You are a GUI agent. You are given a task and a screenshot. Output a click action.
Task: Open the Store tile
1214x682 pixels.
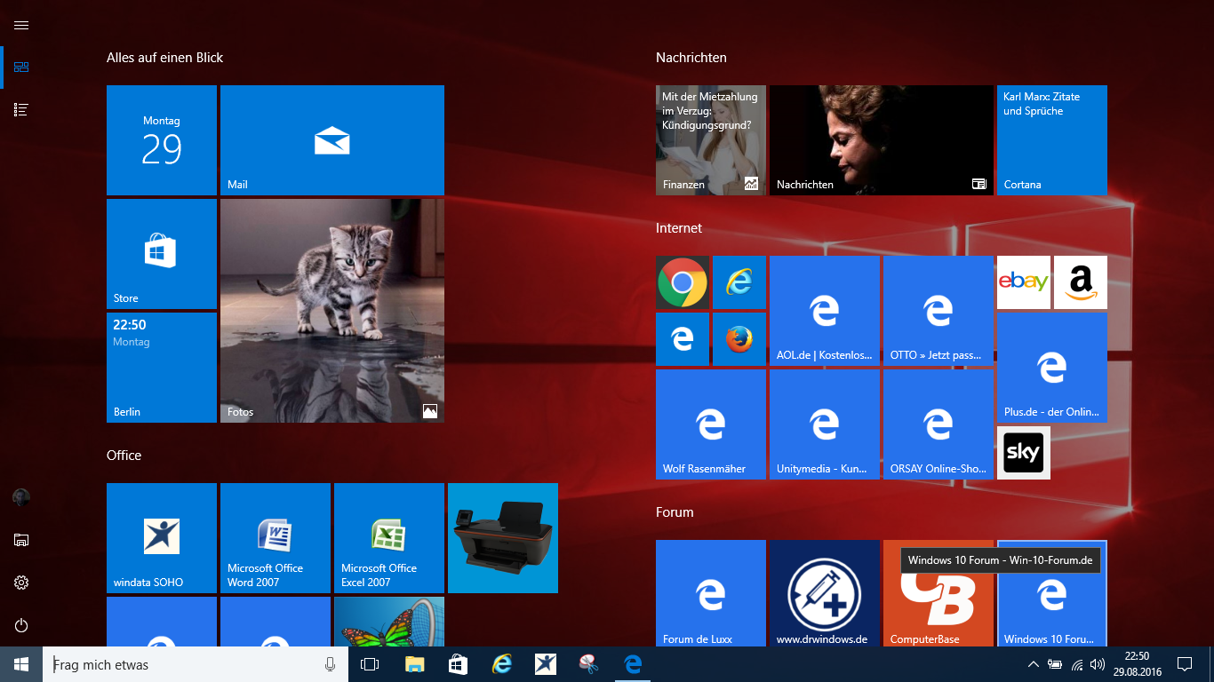tap(162, 254)
